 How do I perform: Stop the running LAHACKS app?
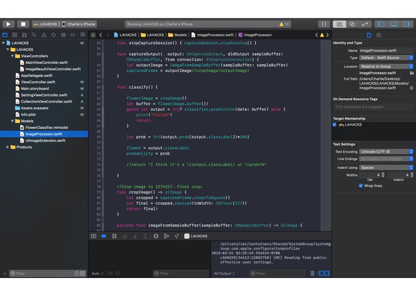point(23,24)
